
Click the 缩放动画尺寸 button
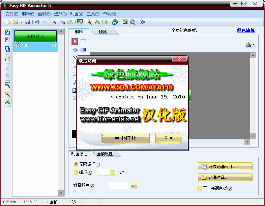click(x=225, y=166)
